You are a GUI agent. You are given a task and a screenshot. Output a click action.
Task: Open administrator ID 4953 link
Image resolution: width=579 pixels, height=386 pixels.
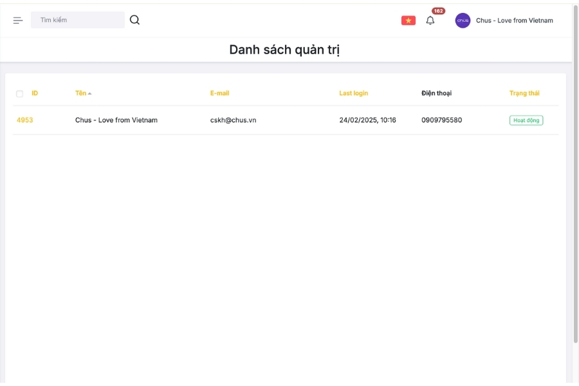[24, 120]
